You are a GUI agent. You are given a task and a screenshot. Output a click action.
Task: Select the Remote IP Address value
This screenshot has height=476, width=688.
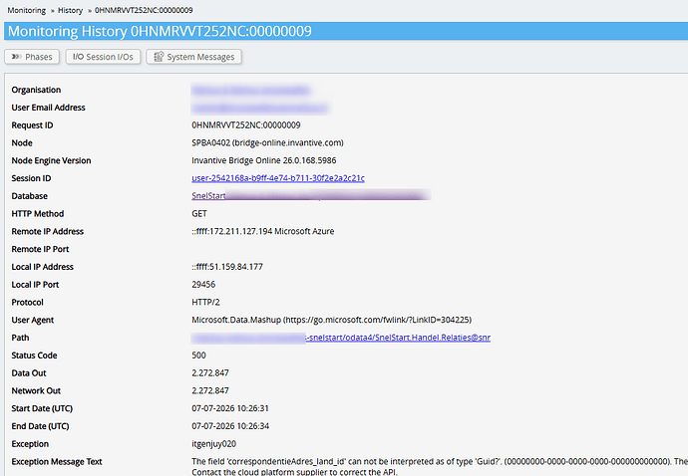263,231
